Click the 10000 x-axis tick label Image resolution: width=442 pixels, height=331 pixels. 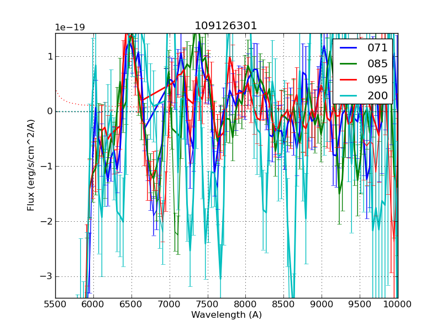(x=397, y=303)
